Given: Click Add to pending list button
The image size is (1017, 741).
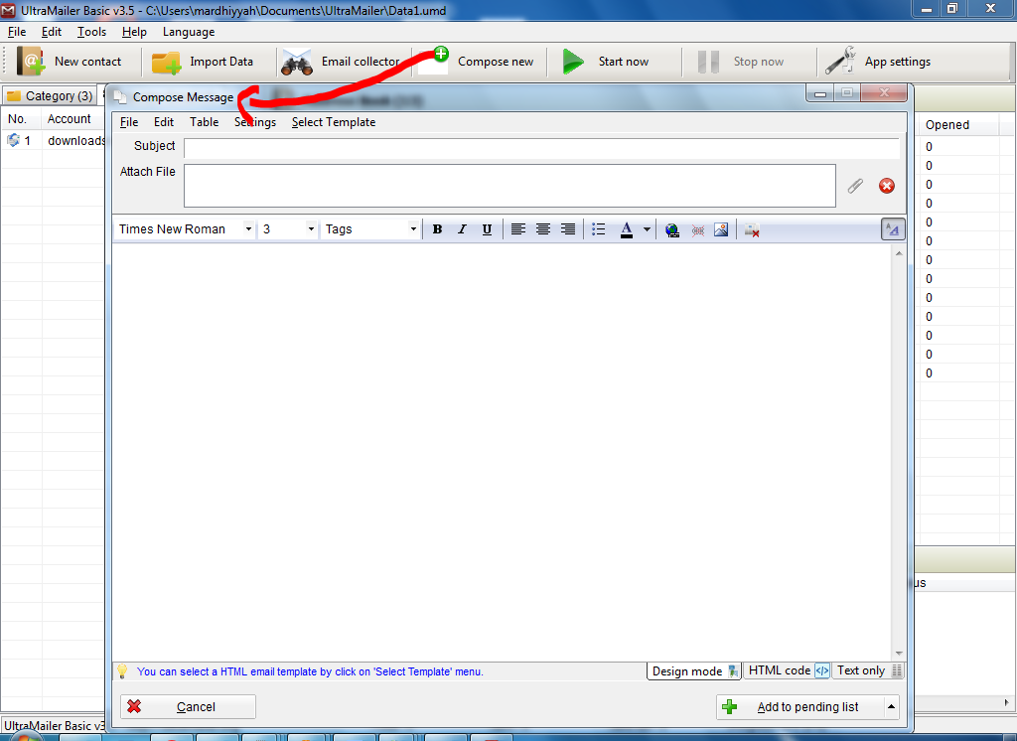Looking at the screenshot, I should click(800, 706).
